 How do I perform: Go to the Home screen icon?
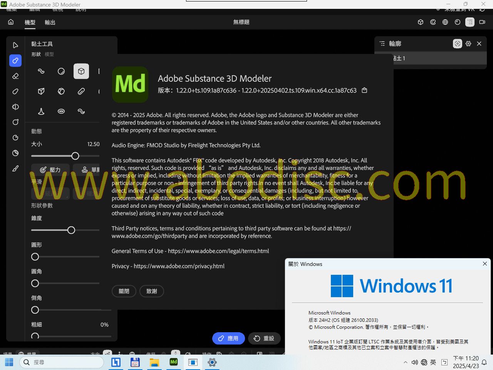click(x=11, y=22)
